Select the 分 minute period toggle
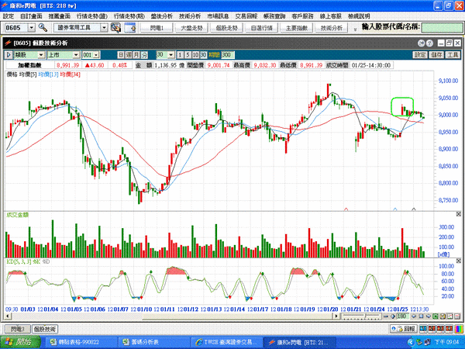 point(144,55)
